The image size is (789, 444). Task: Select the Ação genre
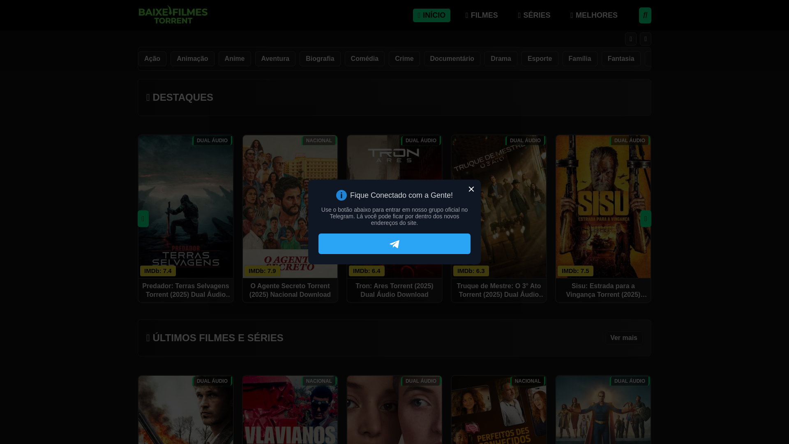click(x=152, y=59)
